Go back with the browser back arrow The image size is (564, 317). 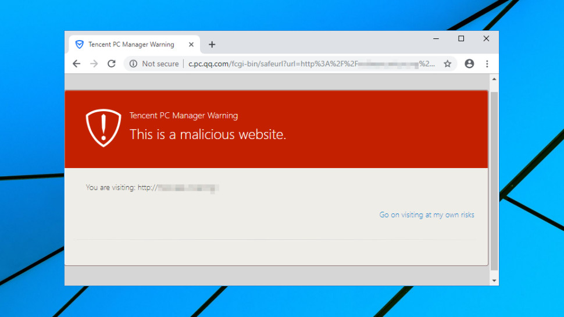[x=76, y=63]
